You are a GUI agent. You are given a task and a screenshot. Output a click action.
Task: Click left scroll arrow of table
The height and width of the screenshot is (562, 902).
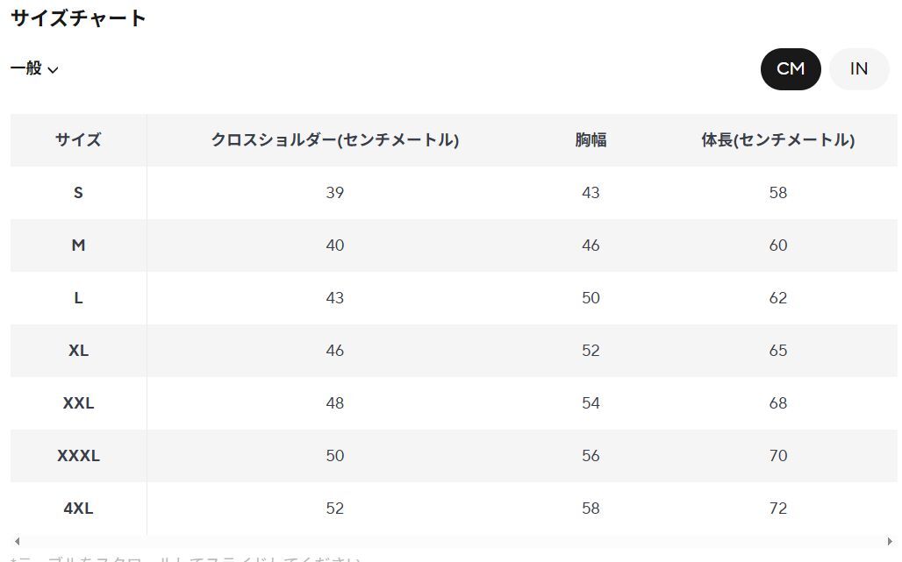click(17, 542)
